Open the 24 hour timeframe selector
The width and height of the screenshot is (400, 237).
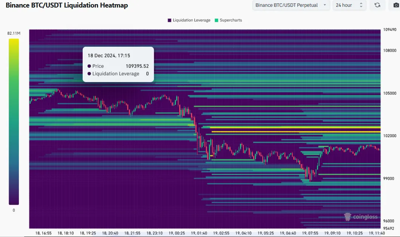[x=347, y=5]
